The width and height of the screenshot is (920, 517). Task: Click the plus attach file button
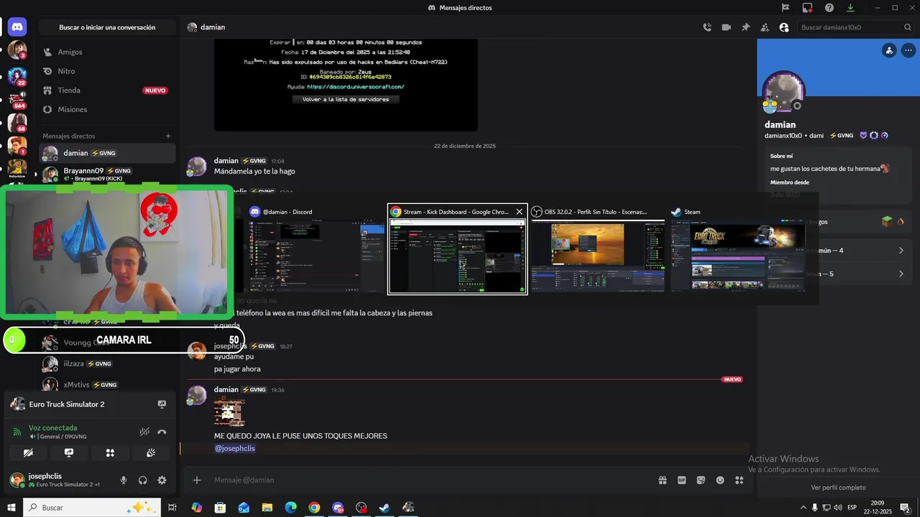(x=197, y=480)
